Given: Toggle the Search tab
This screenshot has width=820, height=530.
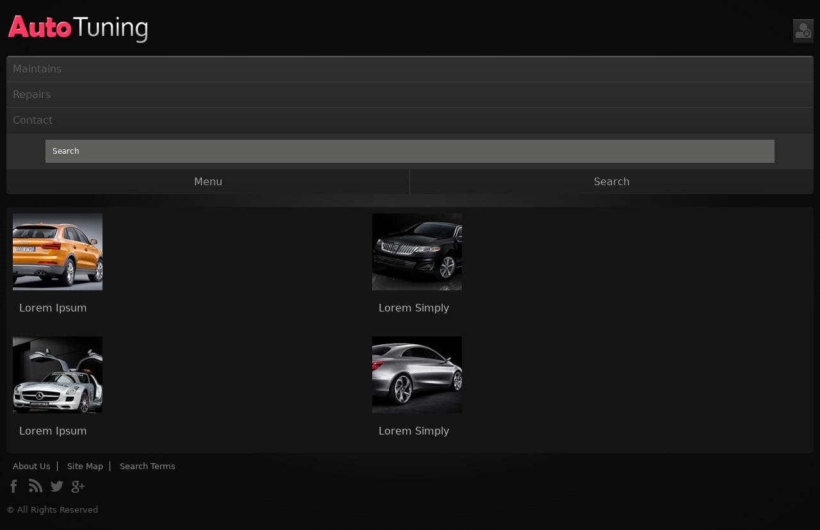Looking at the screenshot, I should [x=612, y=182].
